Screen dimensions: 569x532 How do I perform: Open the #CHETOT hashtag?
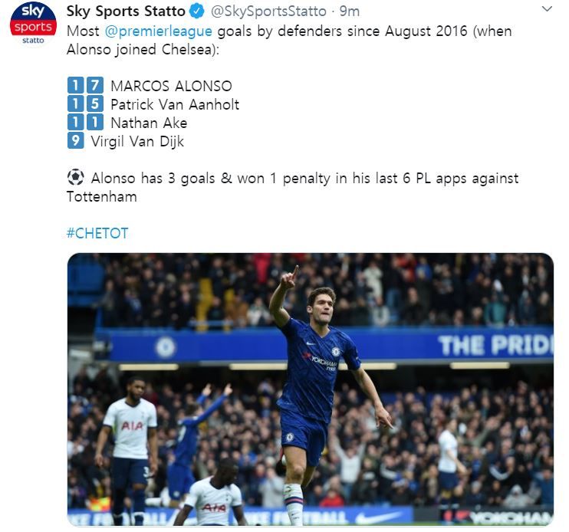tap(97, 233)
